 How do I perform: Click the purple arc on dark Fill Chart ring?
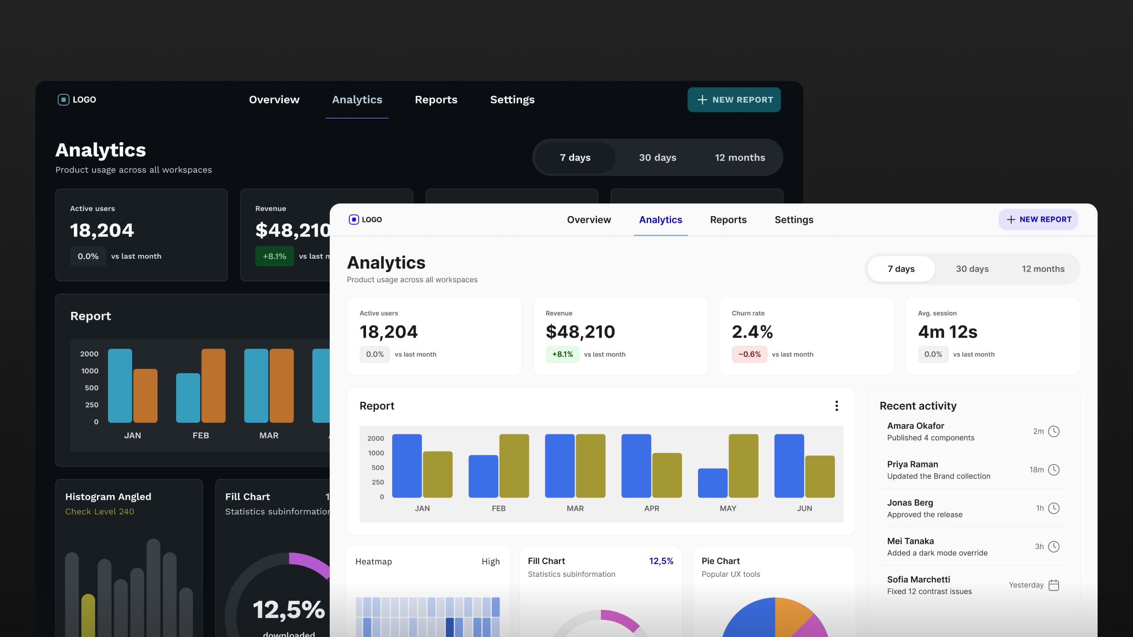pos(312,564)
